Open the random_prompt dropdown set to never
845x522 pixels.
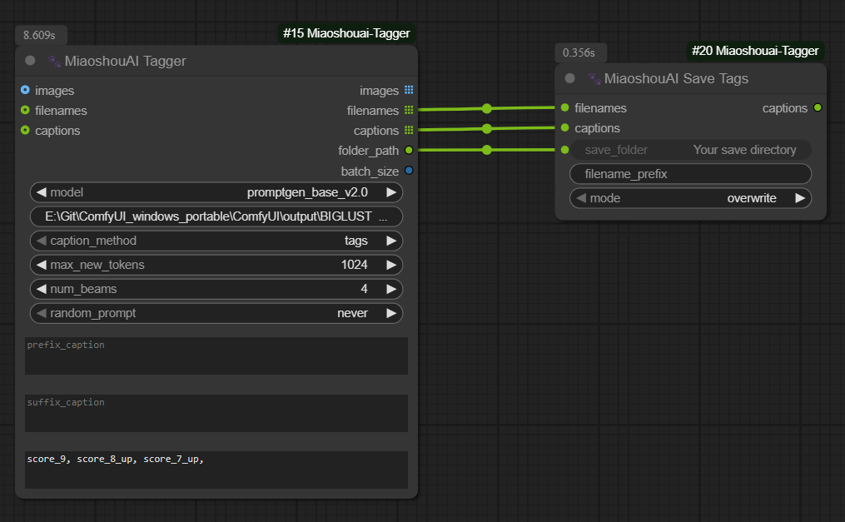click(x=216, y=314)
